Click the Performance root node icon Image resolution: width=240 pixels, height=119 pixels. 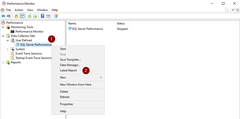[3, 23]
